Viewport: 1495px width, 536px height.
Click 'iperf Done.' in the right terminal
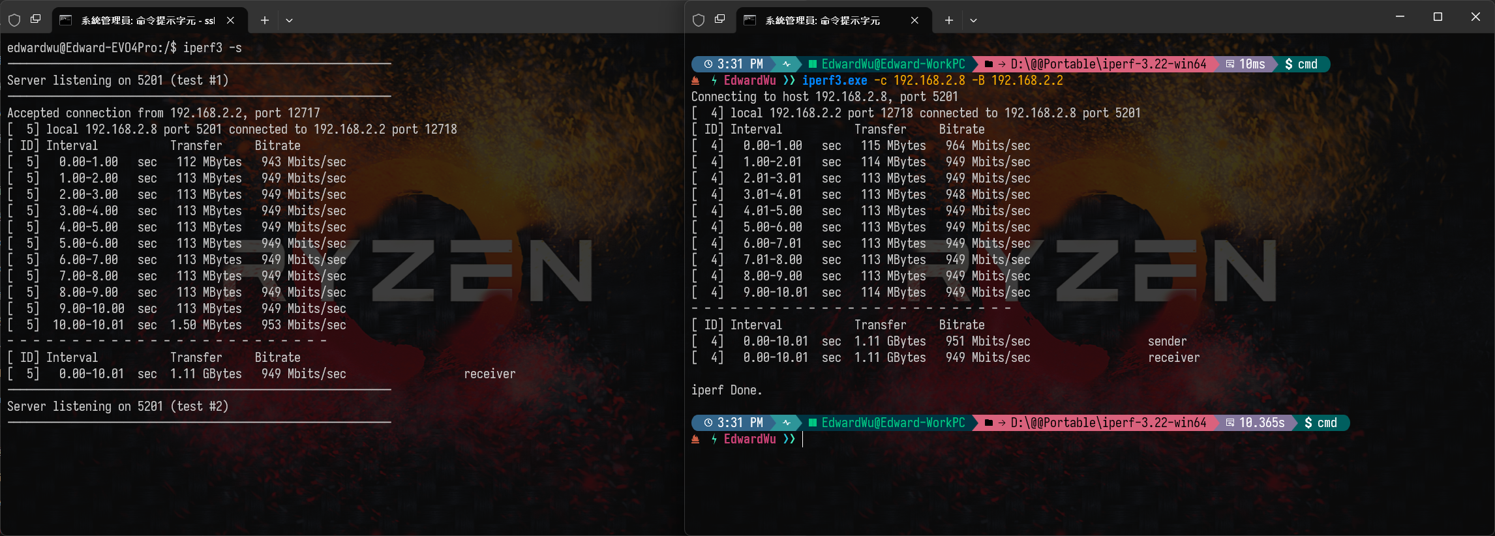tap(727, 390)
